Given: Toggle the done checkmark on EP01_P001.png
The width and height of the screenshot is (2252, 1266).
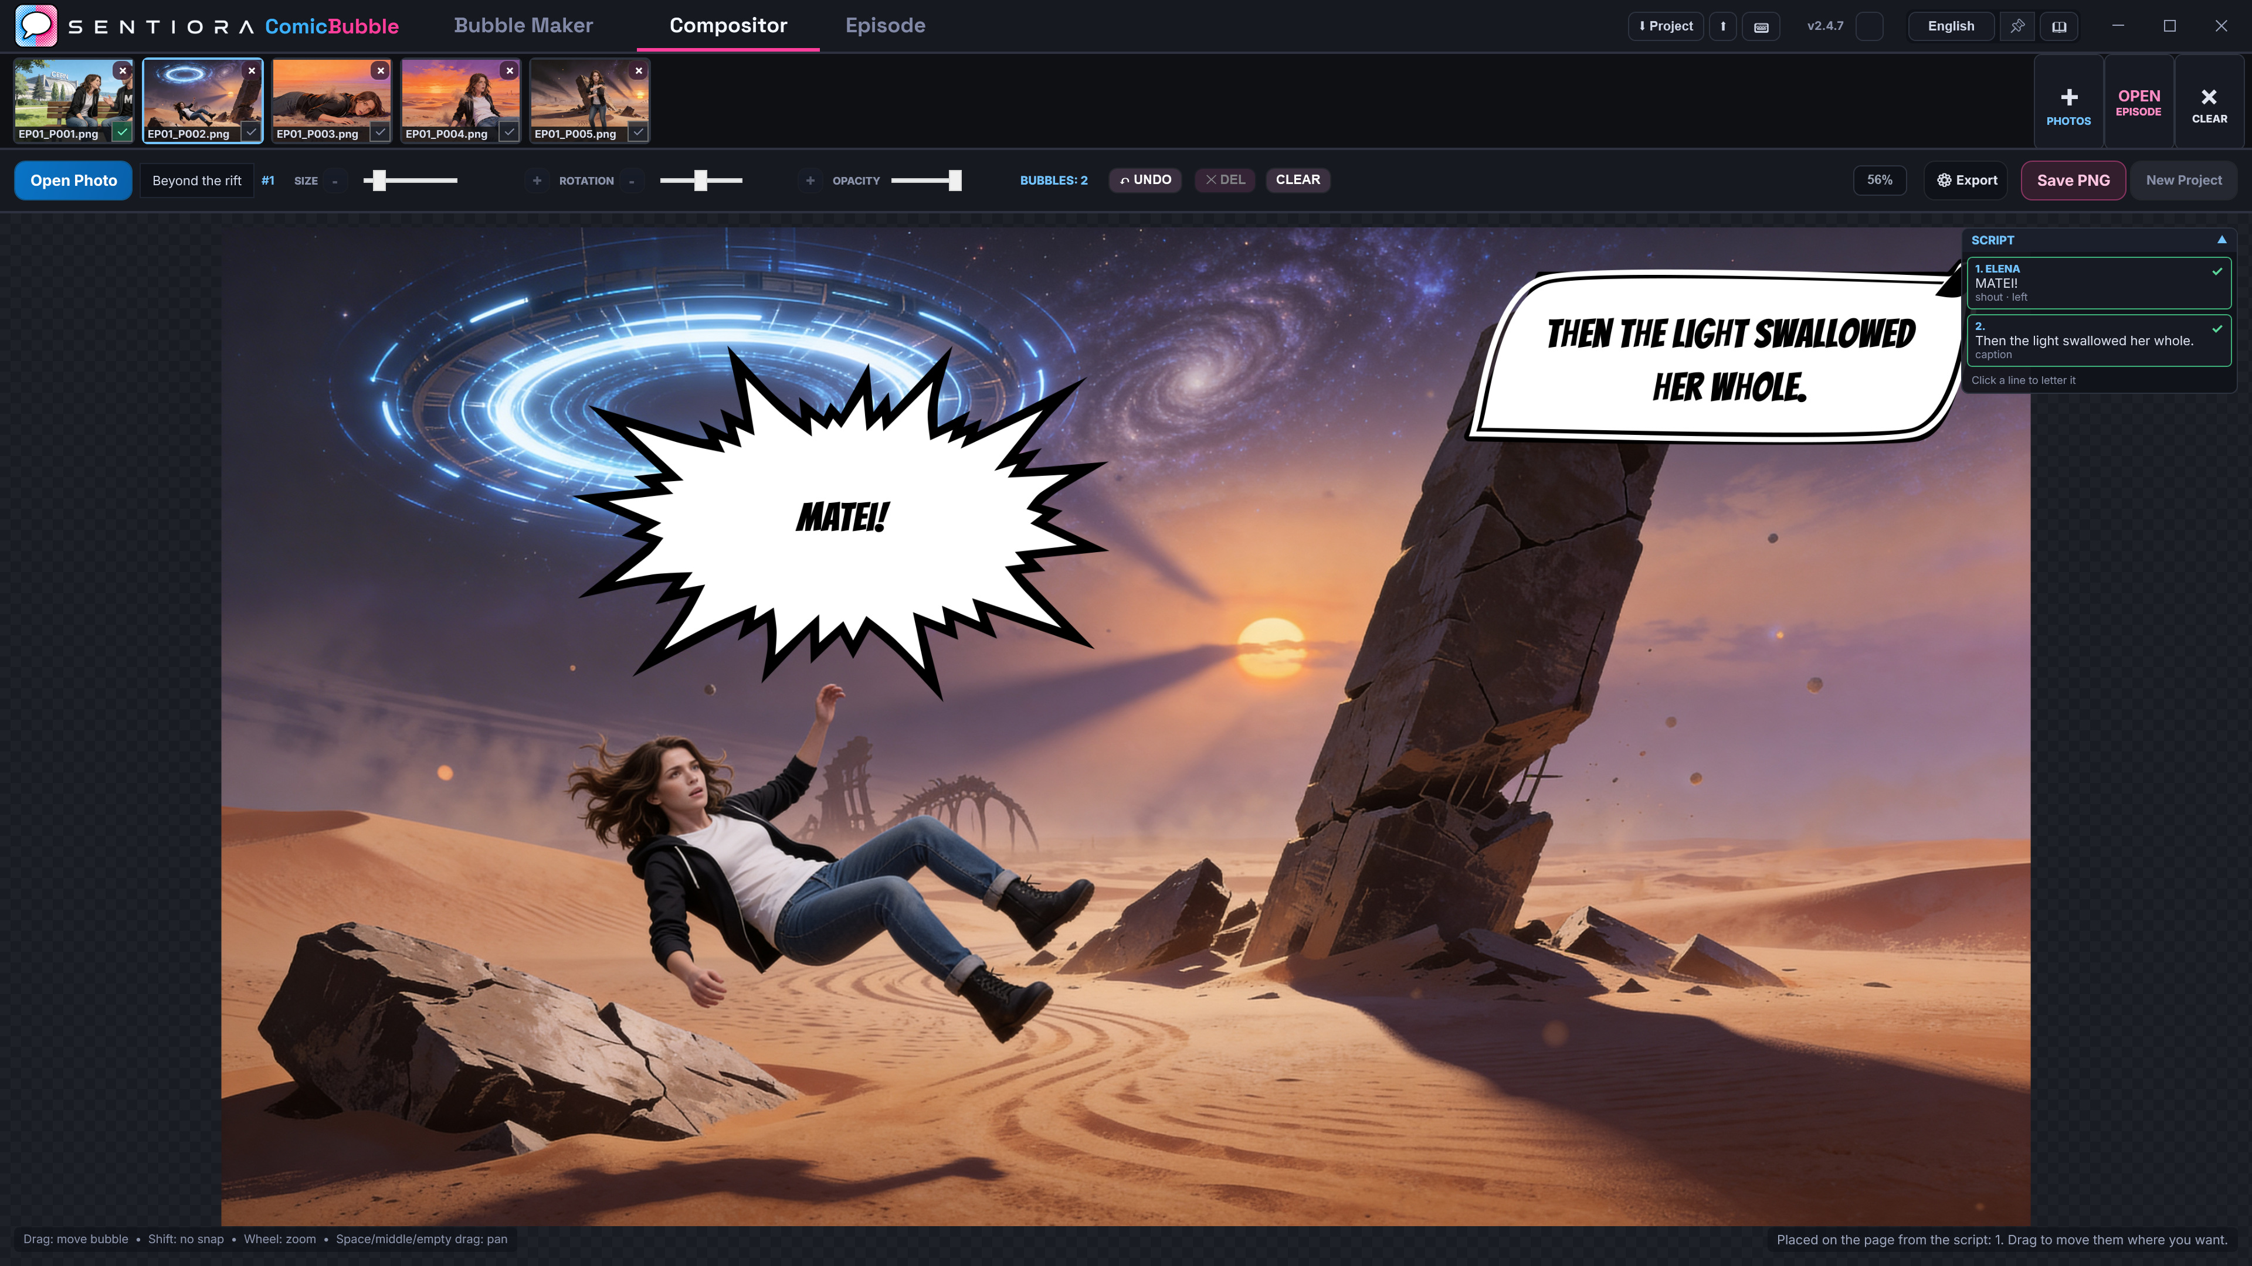Looking at the screenshot, I should click(x=123, y=132).
